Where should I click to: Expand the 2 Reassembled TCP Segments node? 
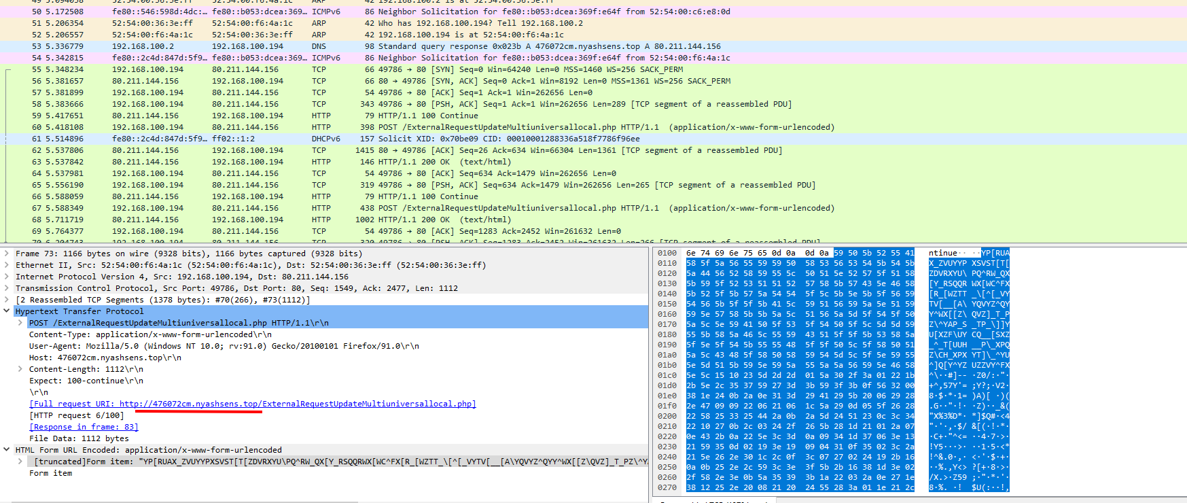pos(7,300)
